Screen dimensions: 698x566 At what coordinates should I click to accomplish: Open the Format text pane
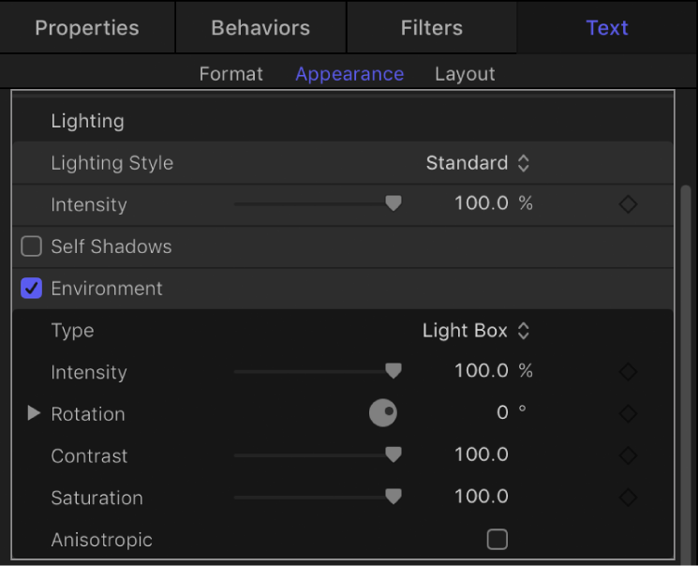tap(231, 74)
